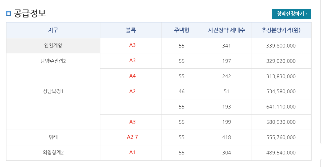Open the A3 block link priced 580,930,000
This screenshot has height=167, width=322.
(x=132, y=122)
